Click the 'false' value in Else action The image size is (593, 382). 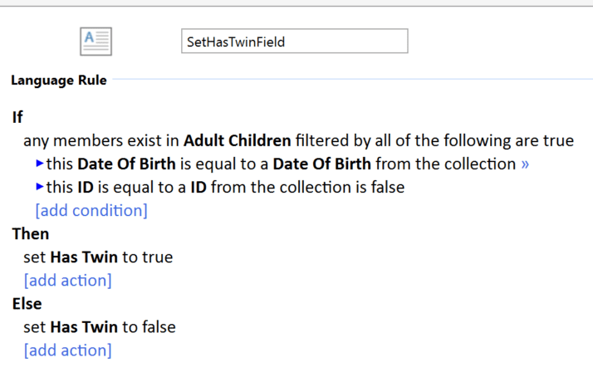point(159,327)
